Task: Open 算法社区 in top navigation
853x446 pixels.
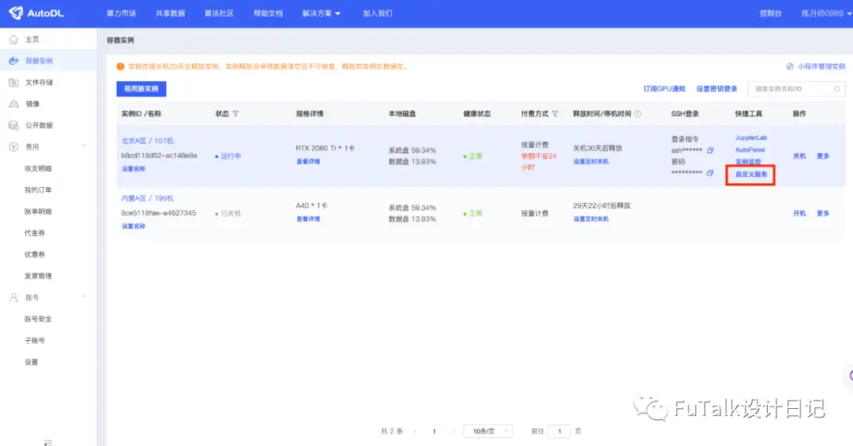Action: 220,13
